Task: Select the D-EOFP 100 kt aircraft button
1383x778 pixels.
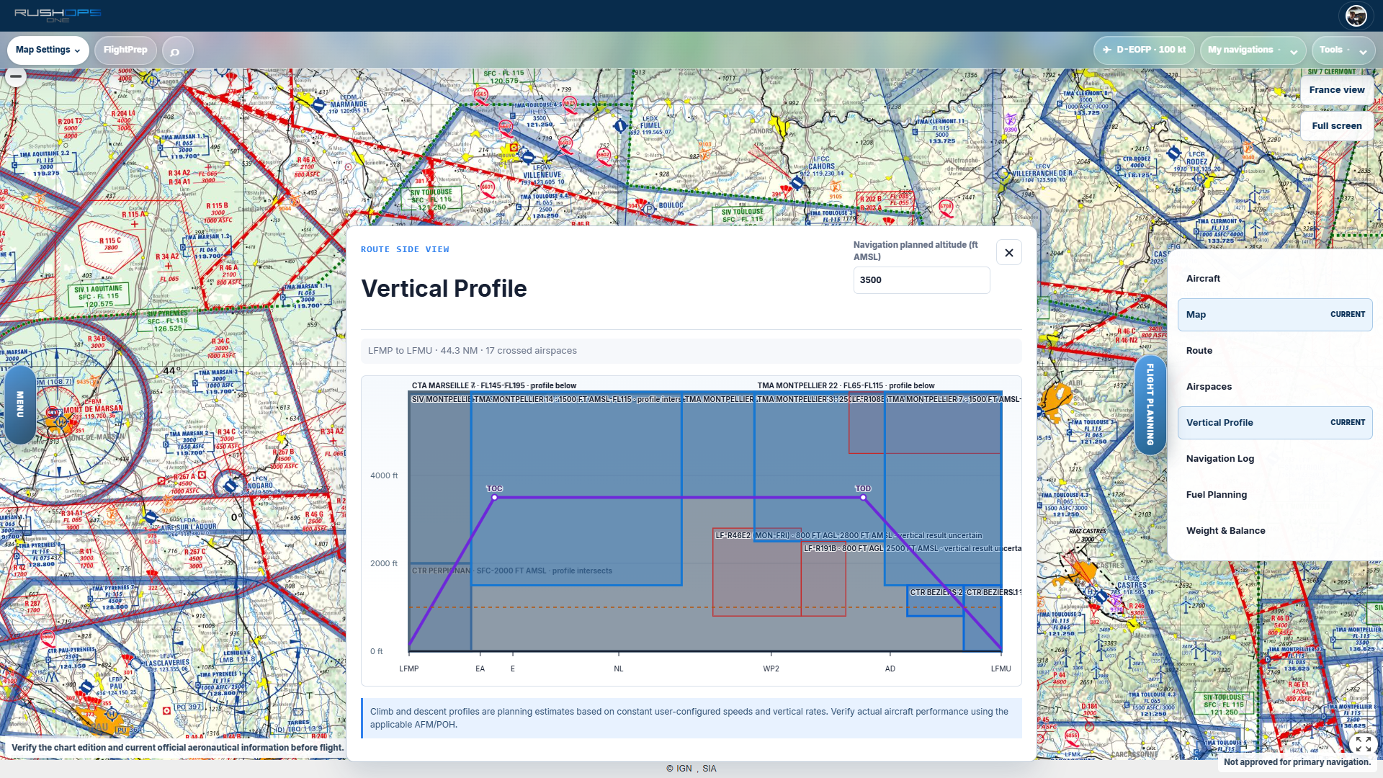Action: tap(1144, 50)
